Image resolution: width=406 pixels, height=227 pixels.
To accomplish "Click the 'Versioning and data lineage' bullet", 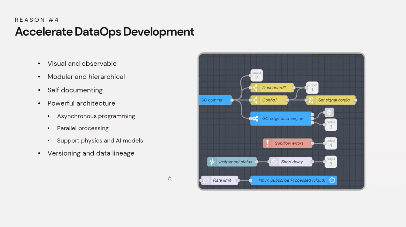I will point(91,153).
